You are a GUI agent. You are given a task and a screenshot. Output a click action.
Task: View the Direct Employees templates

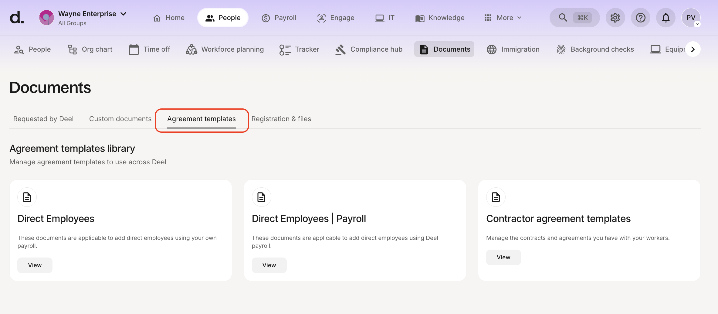(35, 265)
